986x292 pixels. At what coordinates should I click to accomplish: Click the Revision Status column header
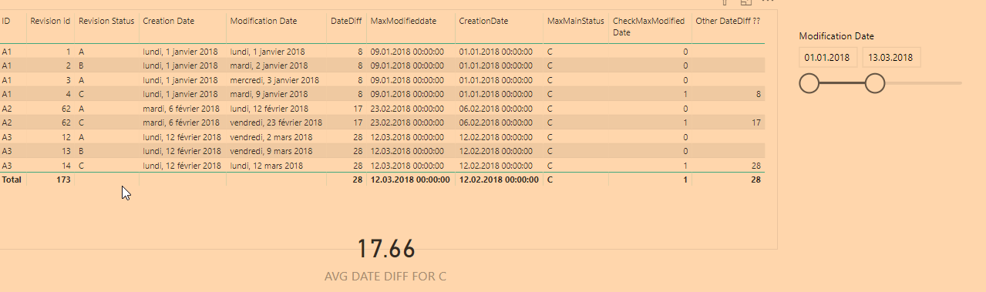(x=106, y=21)
